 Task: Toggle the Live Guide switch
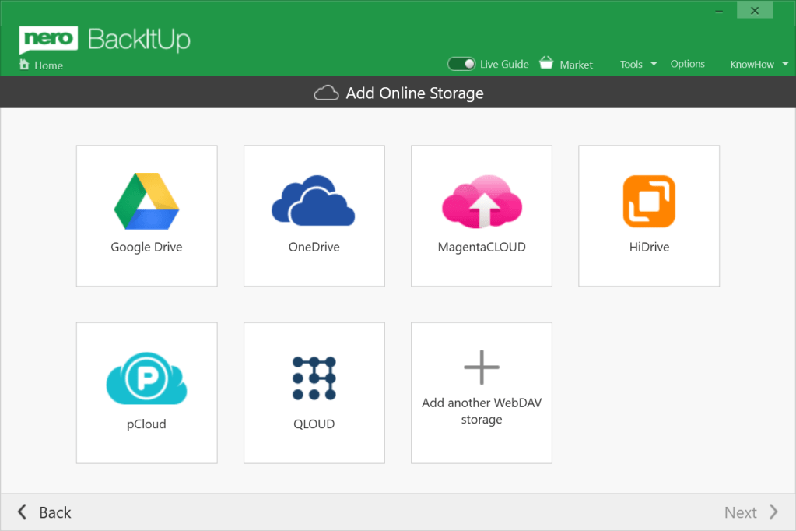tap(461, 64)
